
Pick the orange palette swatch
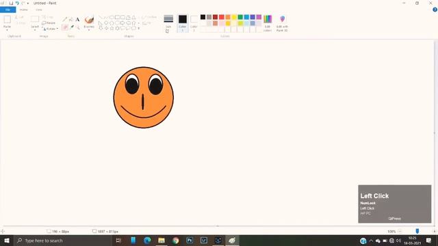228,17
